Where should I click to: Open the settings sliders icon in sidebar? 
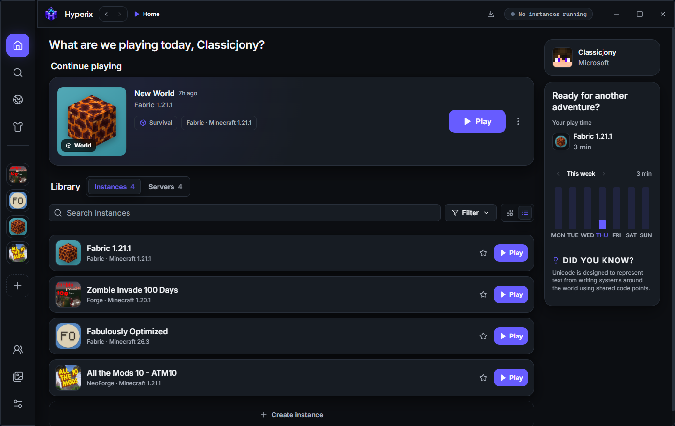(18, 404)
